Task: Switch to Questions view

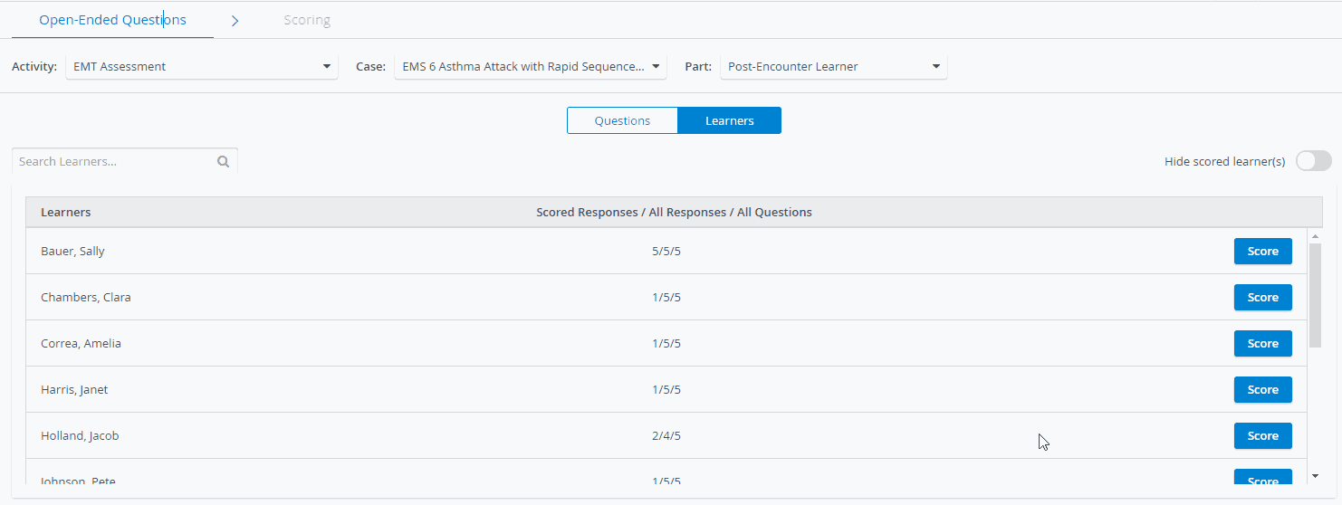Action: point(622,120)
